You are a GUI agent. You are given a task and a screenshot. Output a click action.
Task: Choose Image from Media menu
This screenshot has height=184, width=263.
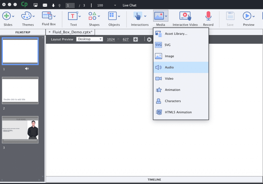point(181,56)
